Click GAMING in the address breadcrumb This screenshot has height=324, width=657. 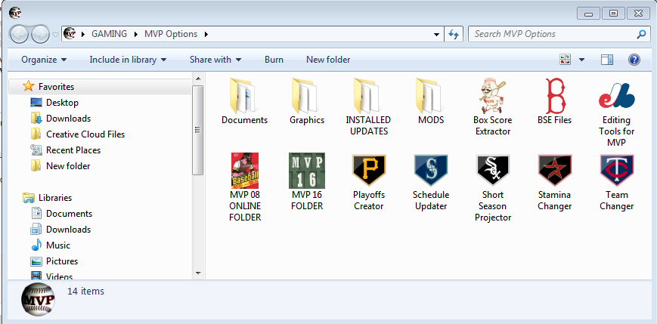(110, 34)
